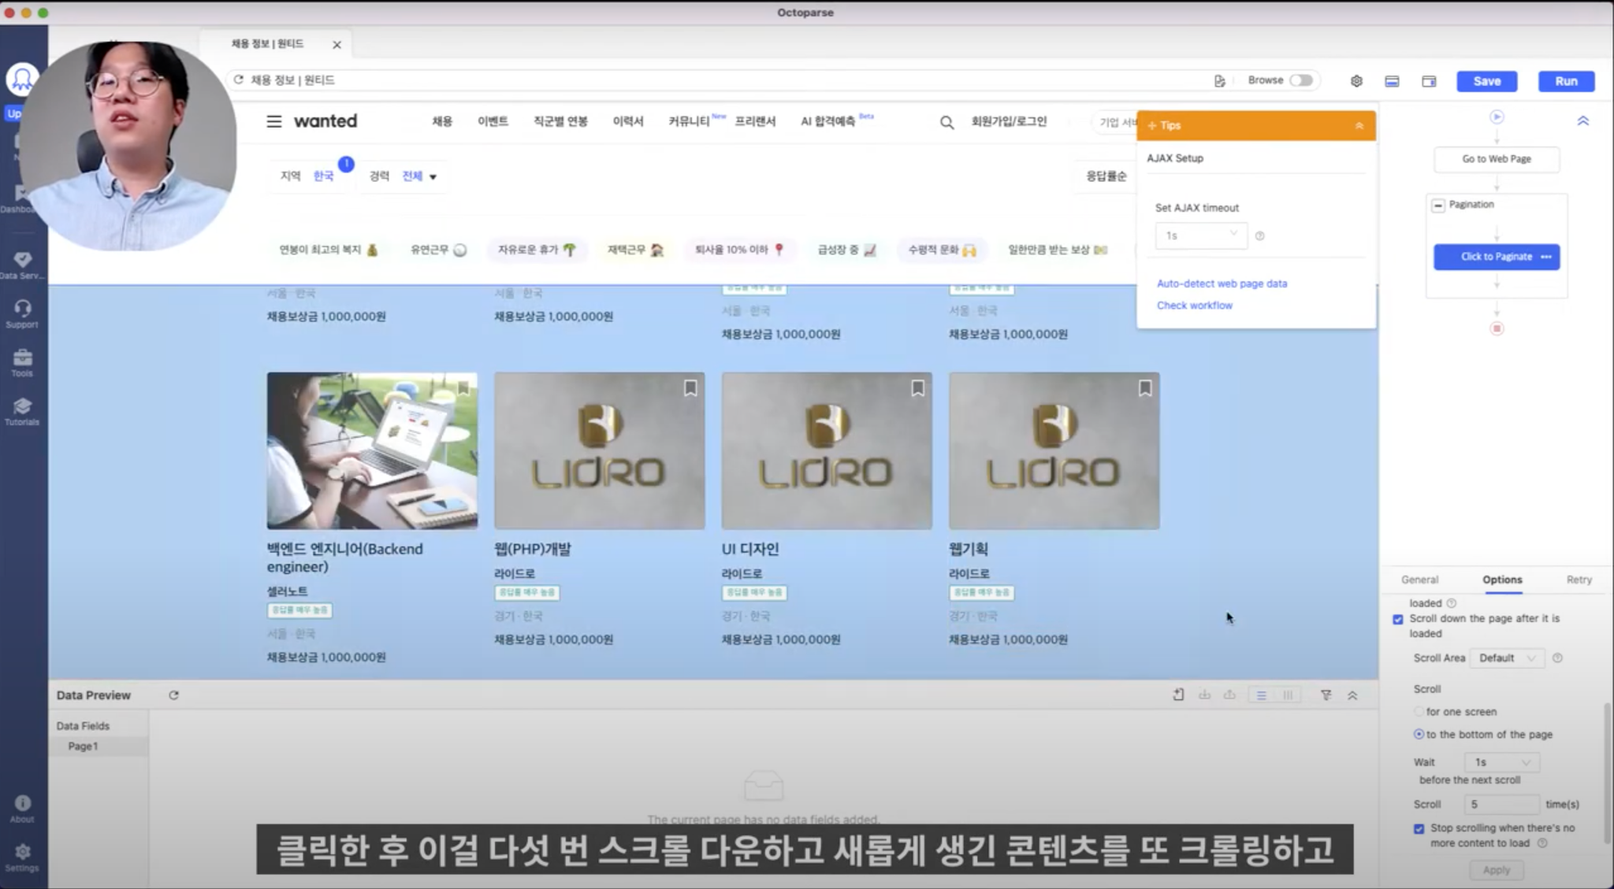Screen dimensions: 1614x889
Task: Open the 백엔드 엔지니어 job thumbnail
Action: (x=372, y=450)
